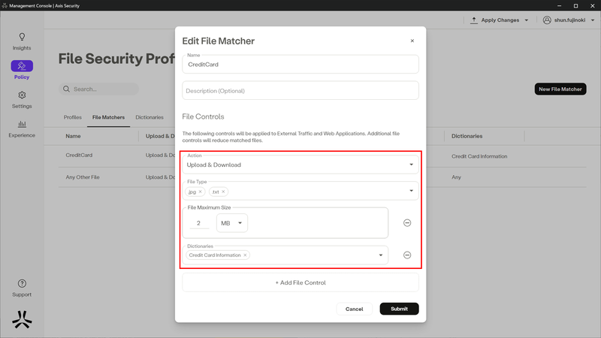The width and height of the screenshot is (601, 338).
Task: Close the Edit File Matcher dialog
Action: 412,41
